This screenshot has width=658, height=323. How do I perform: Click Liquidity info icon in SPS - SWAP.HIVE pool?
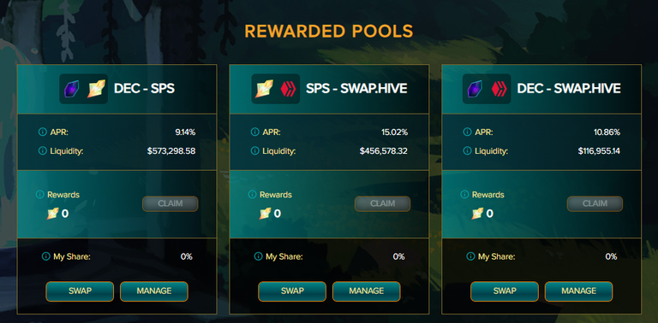click(x=254, y=150)
